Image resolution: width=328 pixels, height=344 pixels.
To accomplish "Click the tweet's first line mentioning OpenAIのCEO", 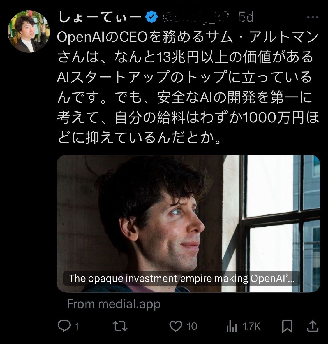I will tap(188, 37).
